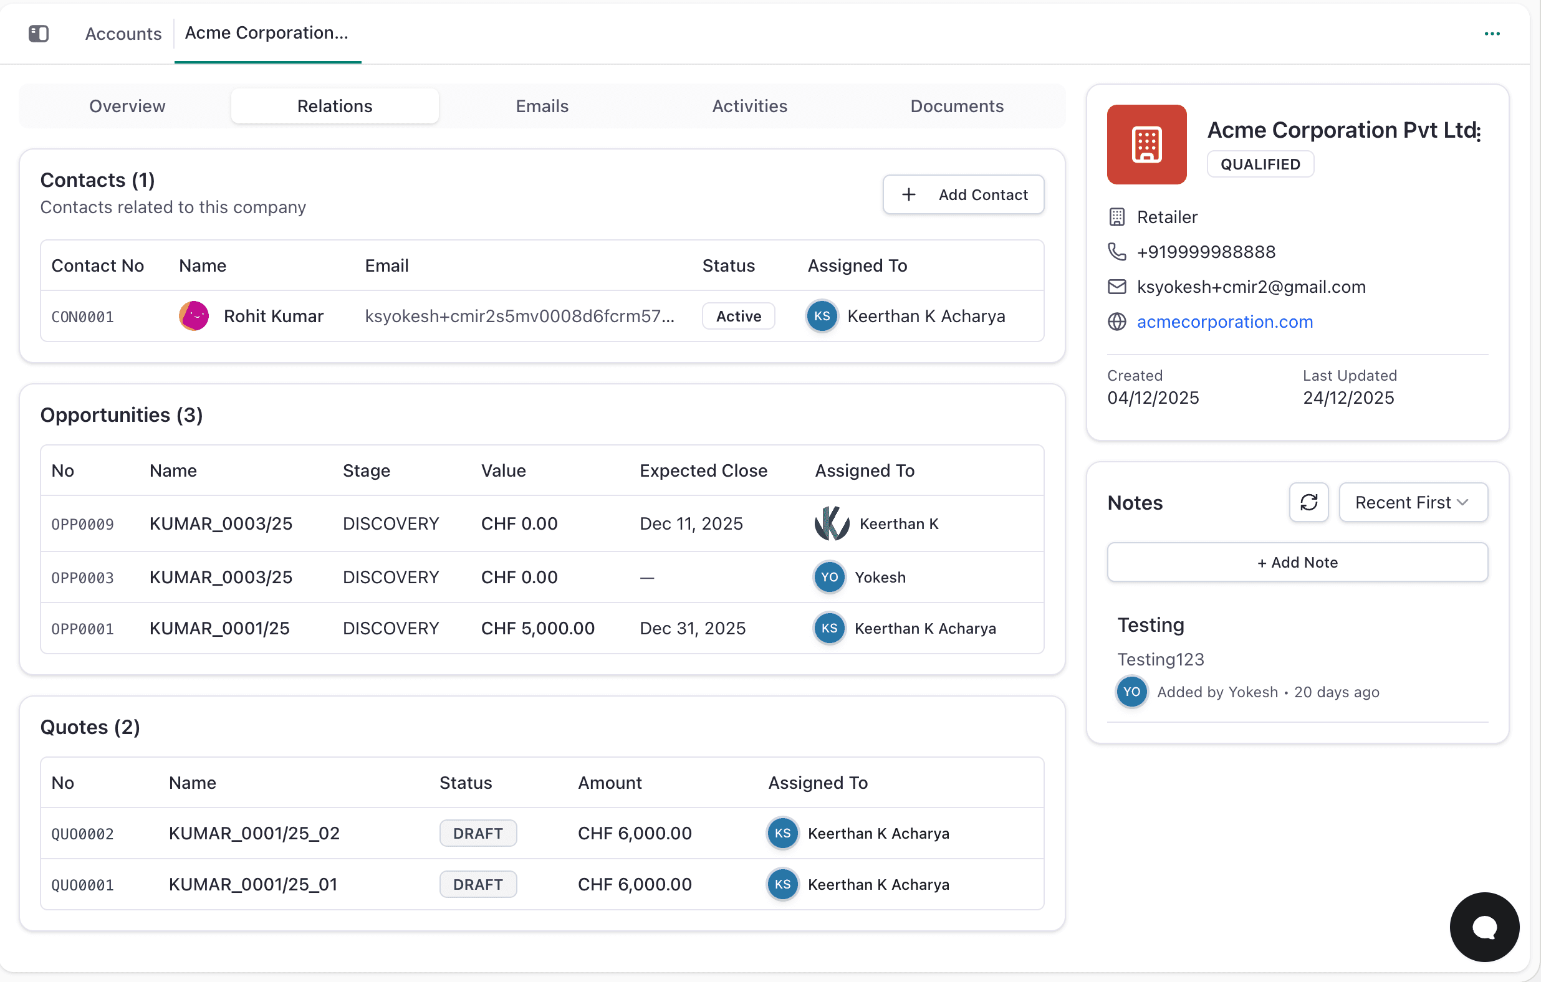Click the Dec 31, 2025 expected close date
The image size is (1541, 982).
pyautogui.click(x=693, y=628)
